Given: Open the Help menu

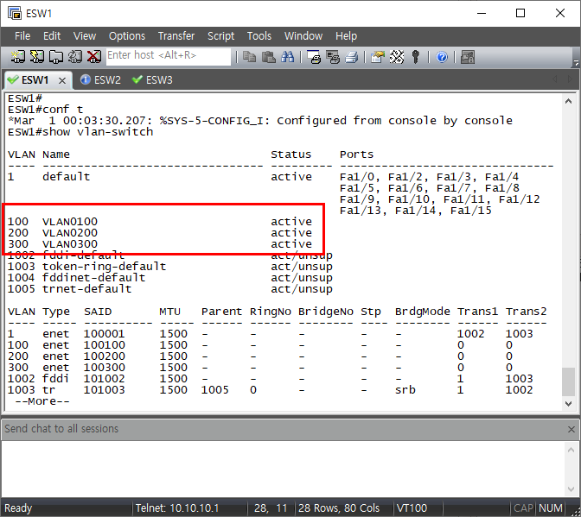Looking at the screenshot, I should [346, 36].
